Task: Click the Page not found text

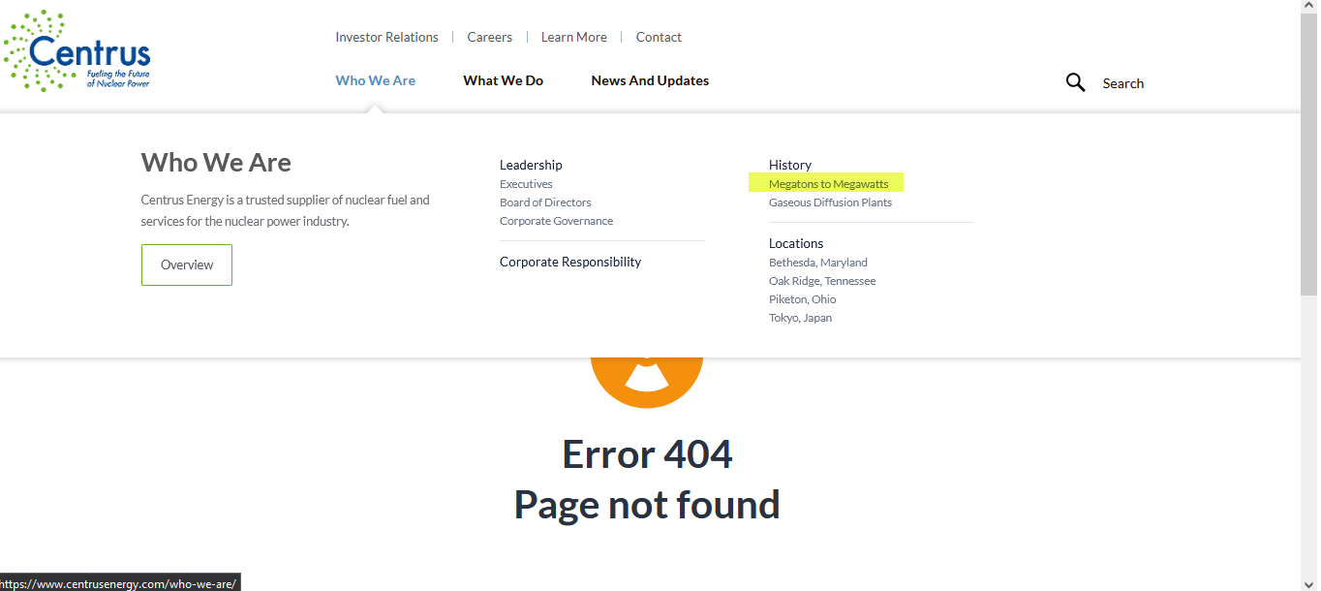Action: (647, 505)
